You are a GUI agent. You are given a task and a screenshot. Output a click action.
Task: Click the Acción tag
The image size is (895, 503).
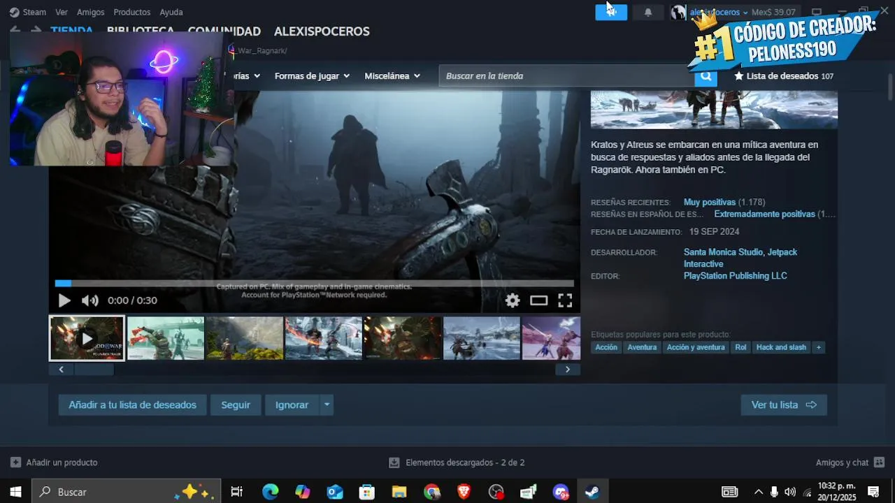click(x=606, y=347)
